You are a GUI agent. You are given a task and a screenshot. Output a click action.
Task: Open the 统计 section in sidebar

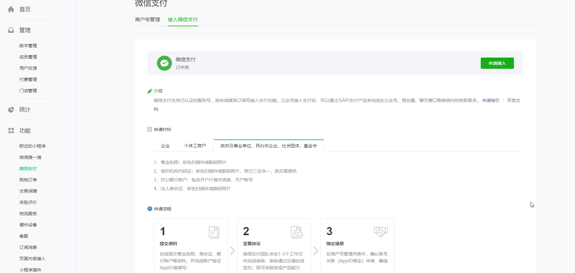(25, 110)
